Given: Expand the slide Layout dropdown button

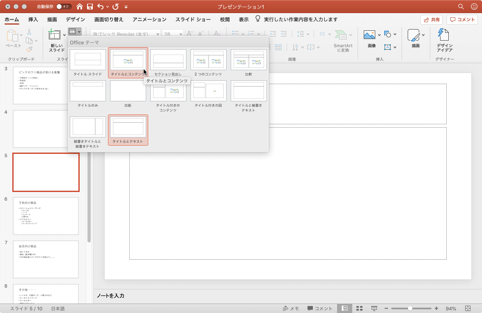Looking at the screenshot, I should pyautogui.click(x=75, y=31).
